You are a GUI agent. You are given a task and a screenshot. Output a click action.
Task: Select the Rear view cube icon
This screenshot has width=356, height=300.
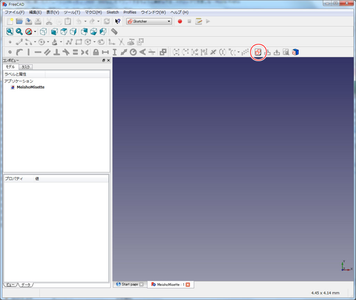pos(84,32)
